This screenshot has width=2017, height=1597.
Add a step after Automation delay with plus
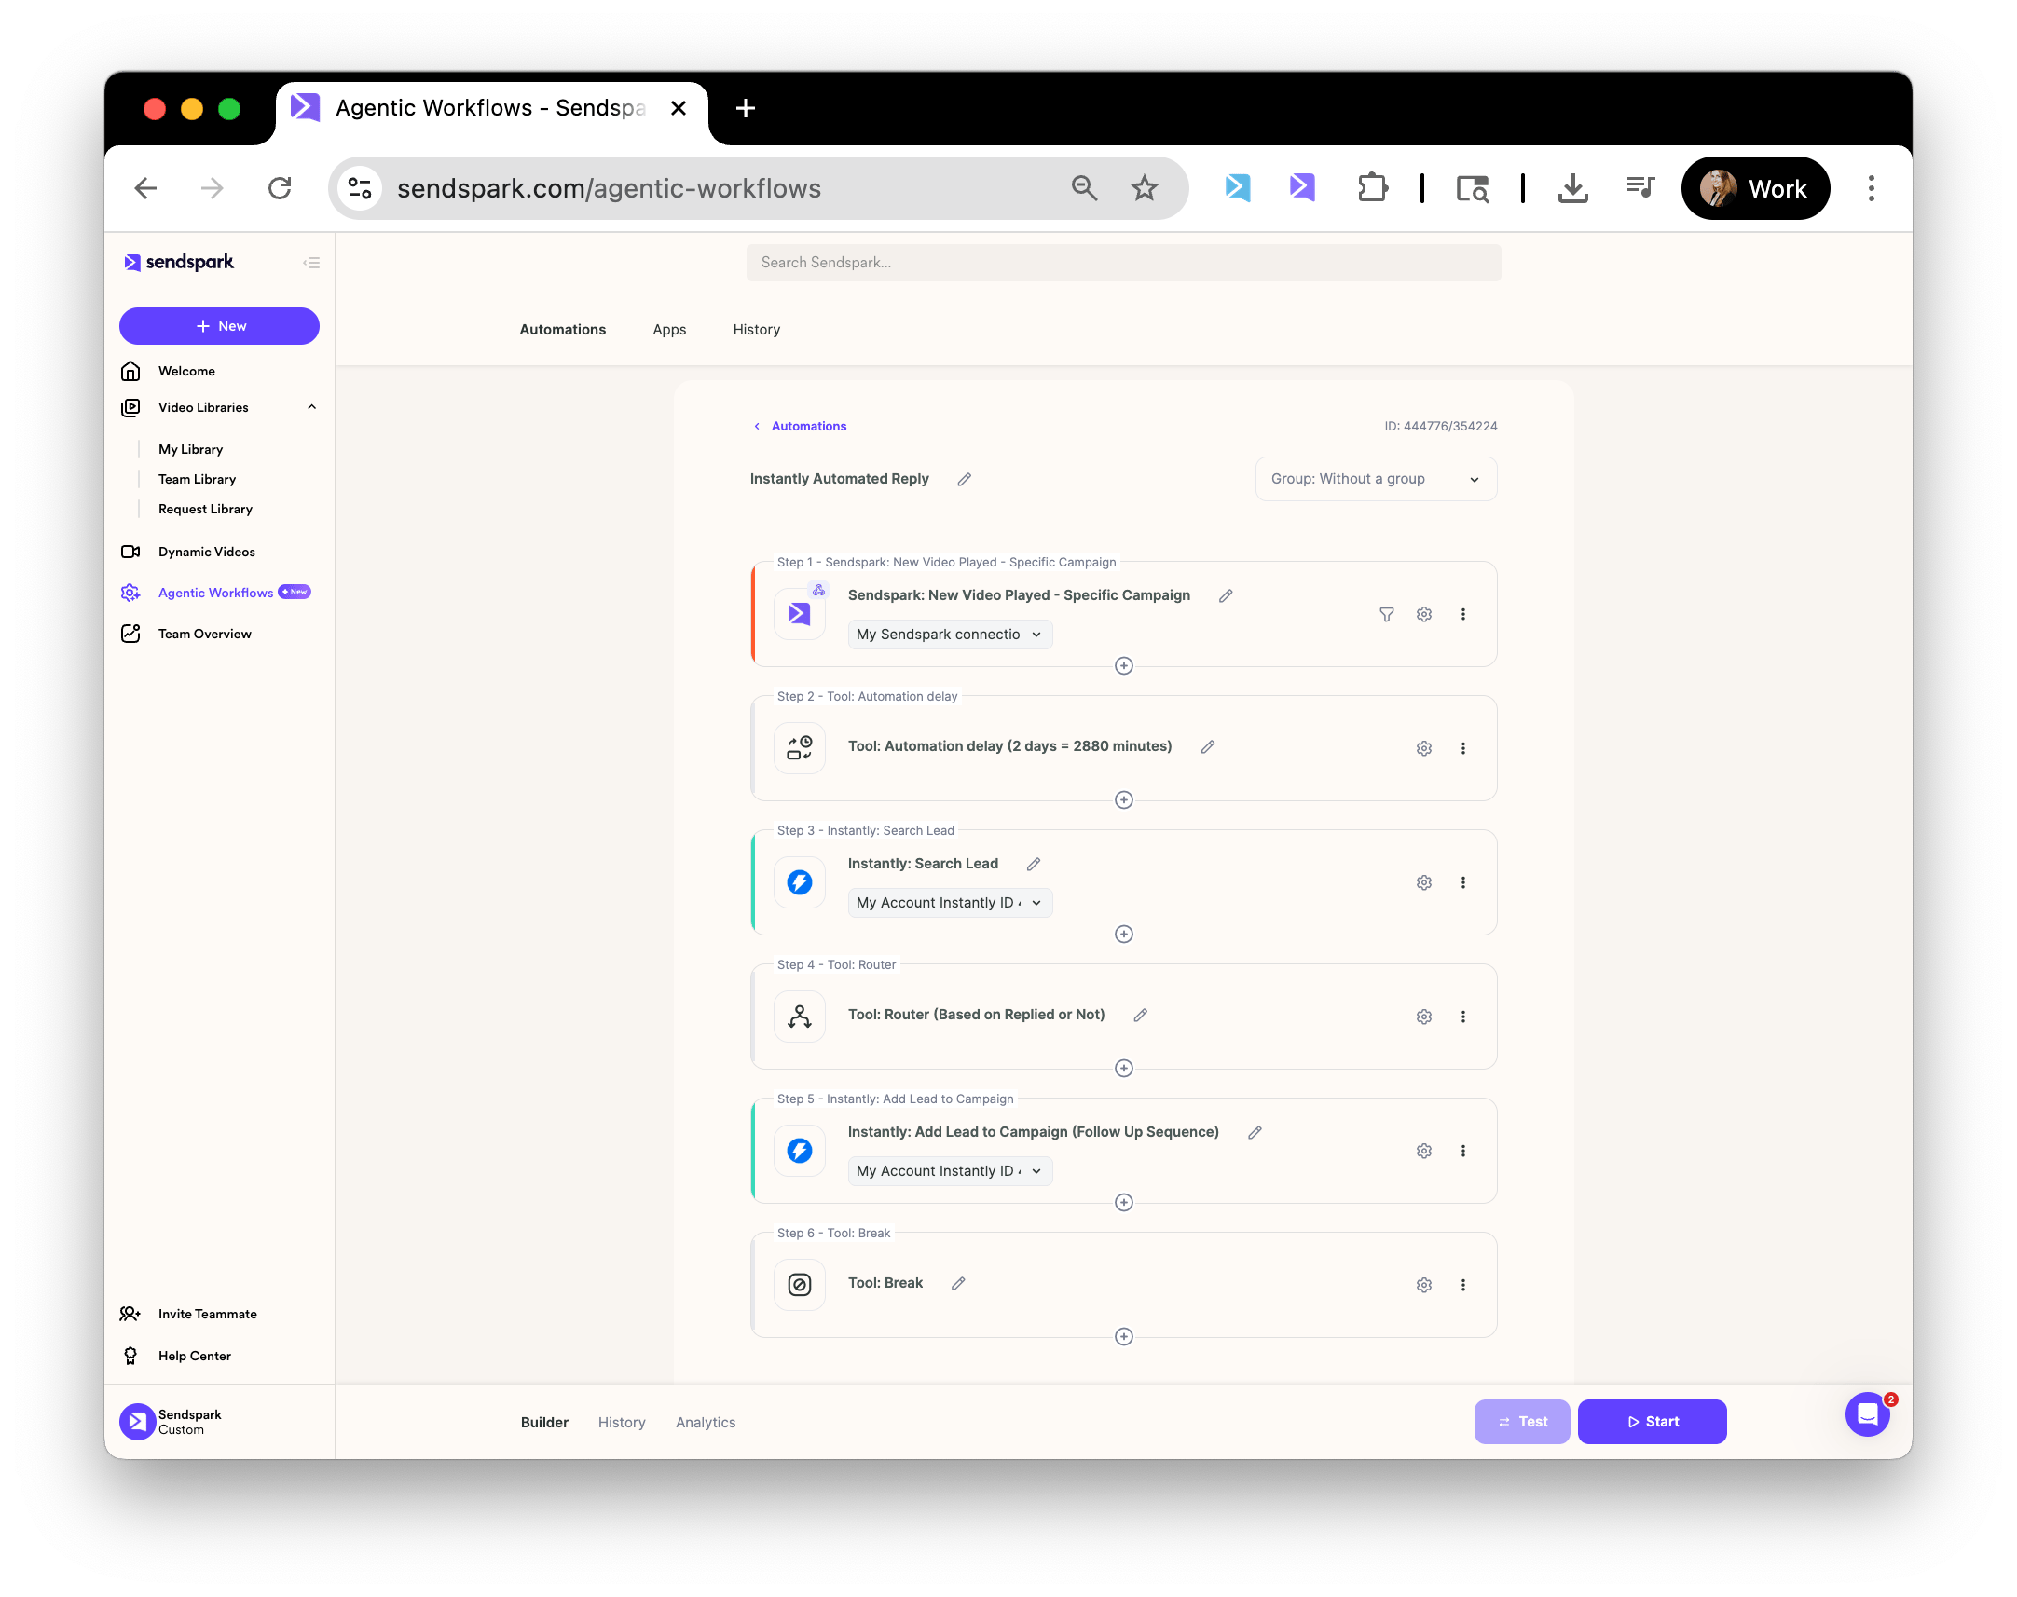coord(1123,799)
